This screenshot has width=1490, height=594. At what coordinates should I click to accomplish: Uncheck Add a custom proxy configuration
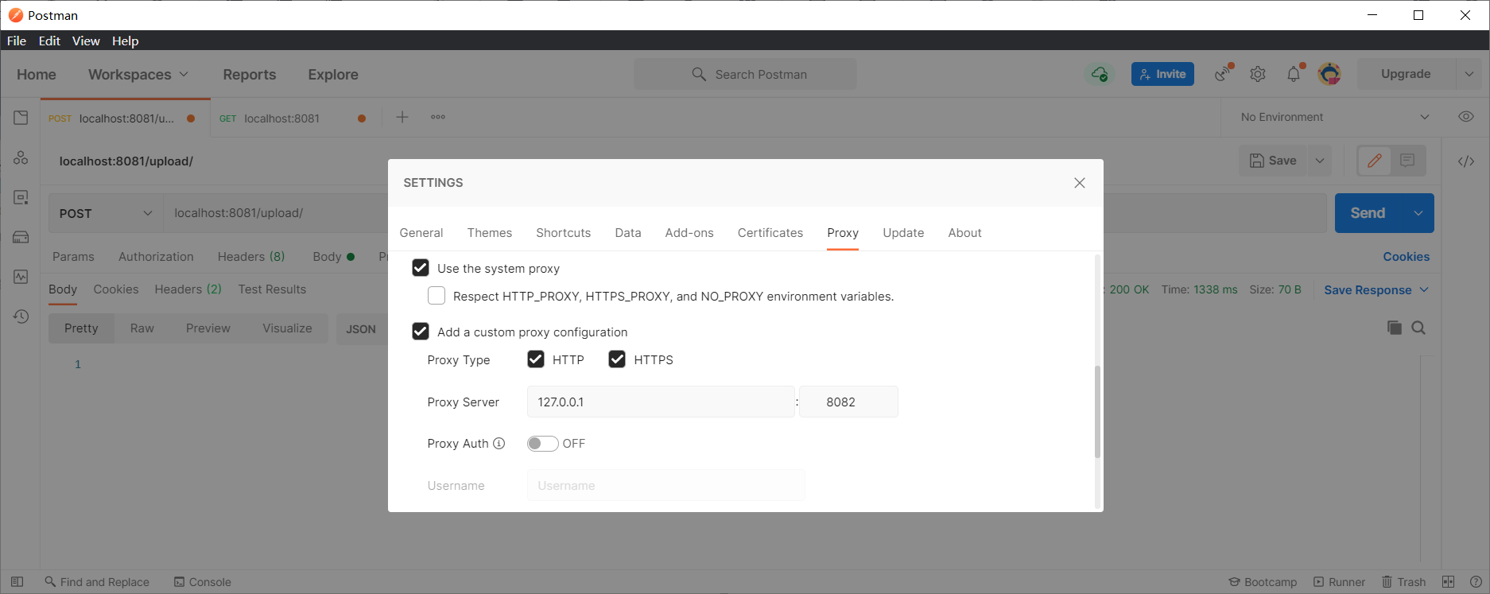click(421, 332)
